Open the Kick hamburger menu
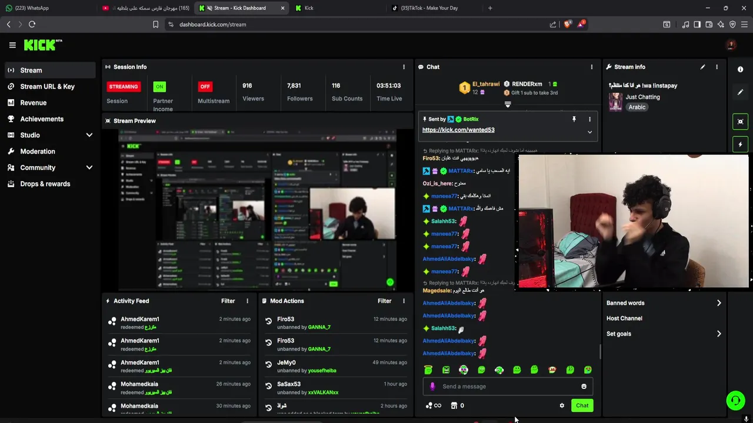The image size is (753, 423). 12,45
